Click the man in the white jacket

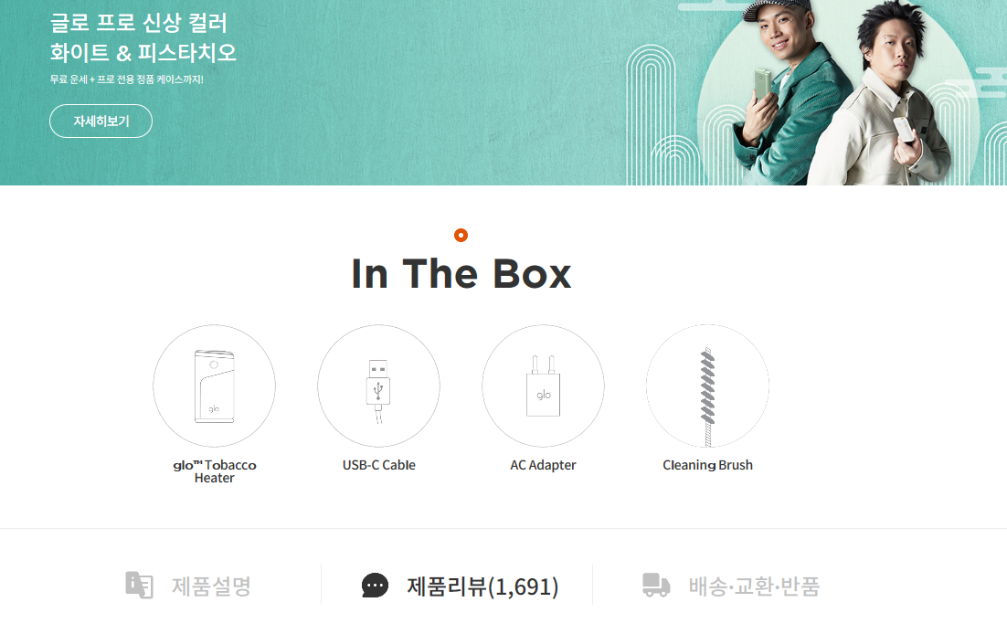(883, 96)
